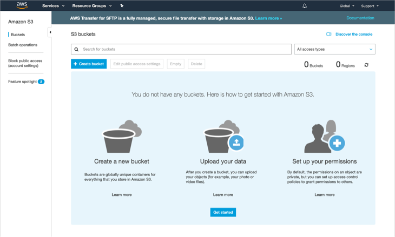The height and width of the screenshot is (237, 395).
Task: Click the Create a new bucket heading
Action: point(122,161)
